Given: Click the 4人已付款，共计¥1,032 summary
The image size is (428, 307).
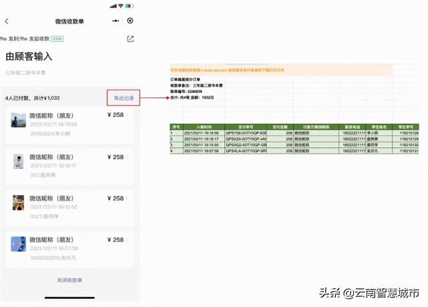Looking at the screenshot, I should tap(32, 98).
